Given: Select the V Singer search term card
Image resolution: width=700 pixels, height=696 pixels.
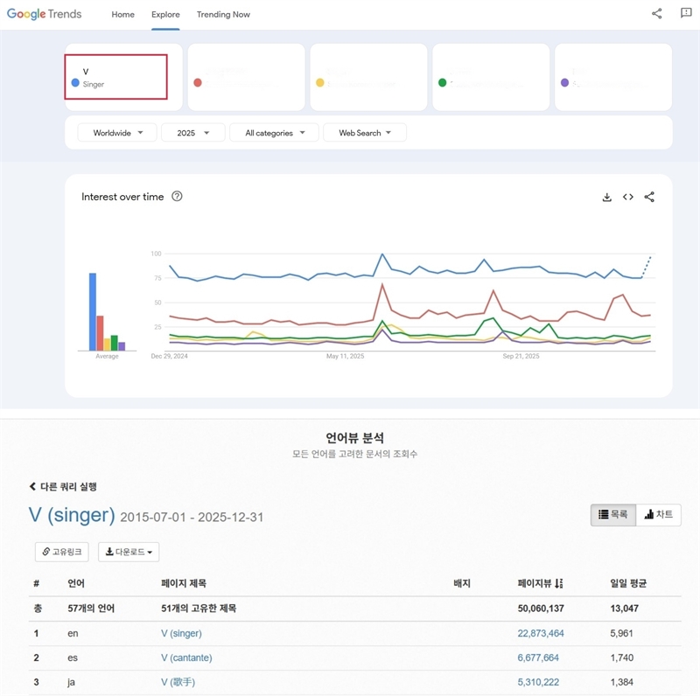Looking at the screenshot, I should click(115, 77).
